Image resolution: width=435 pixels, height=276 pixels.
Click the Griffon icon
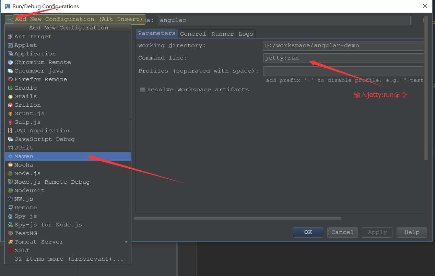10,105
